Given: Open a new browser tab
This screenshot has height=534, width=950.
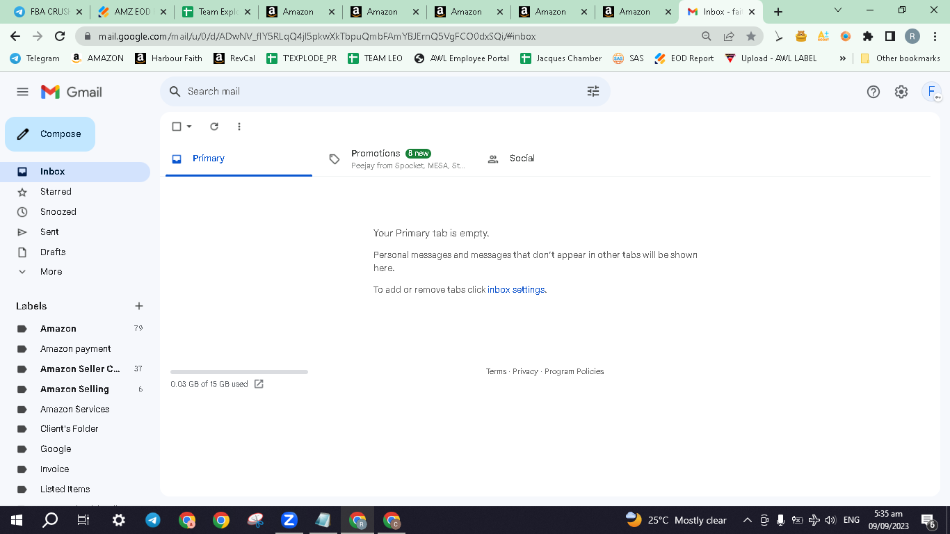Looking at the screenshot, I should click(778, 12).
